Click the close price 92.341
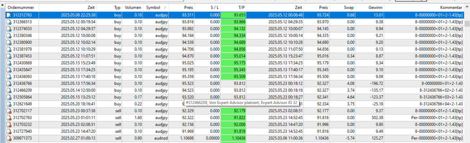Image resolution: width=470 pixels, height=143 pixels. coord(322,97)
